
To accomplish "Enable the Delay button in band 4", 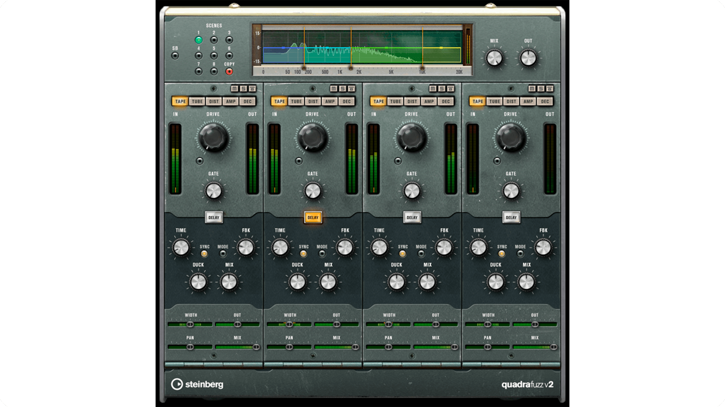I will tap(511, 217).
